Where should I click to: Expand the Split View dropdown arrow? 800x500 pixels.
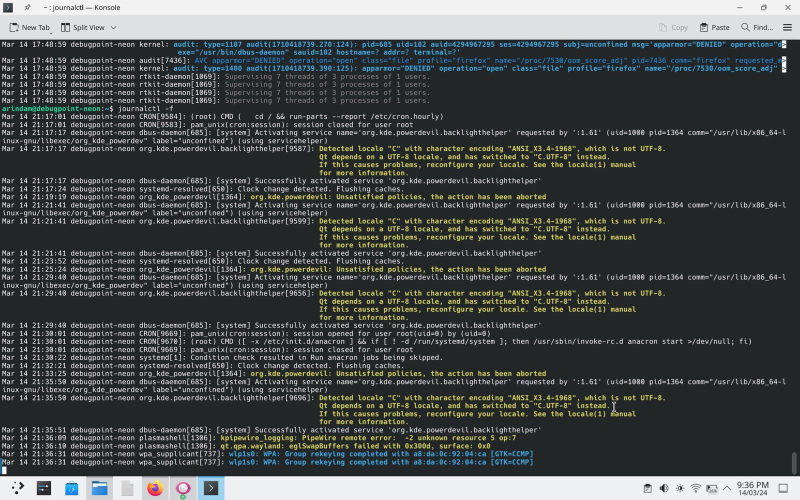click(113, 27)
